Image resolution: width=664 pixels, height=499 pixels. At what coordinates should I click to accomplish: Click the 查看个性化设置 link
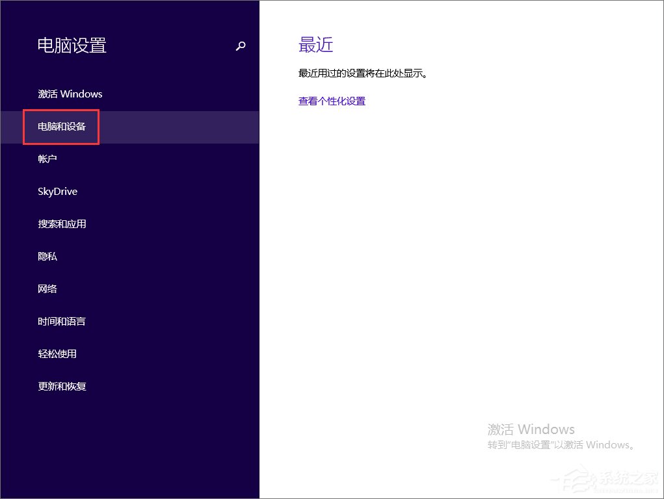coord(332,101)
